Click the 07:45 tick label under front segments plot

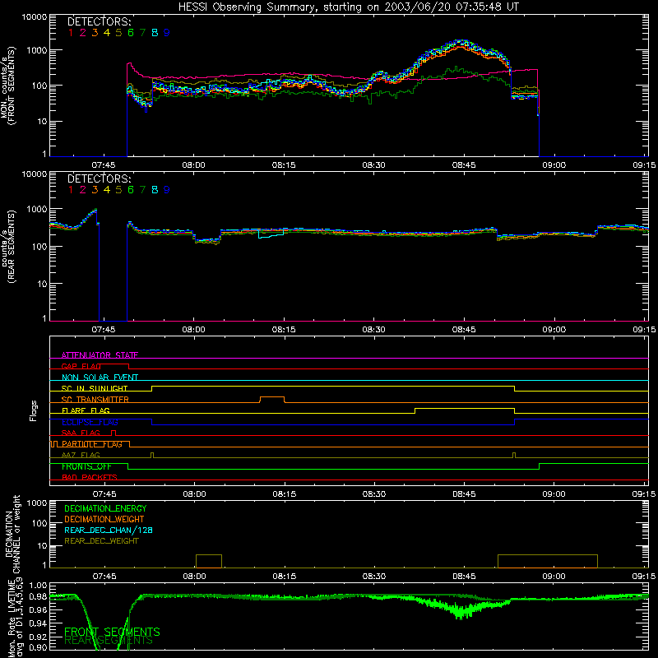coord(104,165)
